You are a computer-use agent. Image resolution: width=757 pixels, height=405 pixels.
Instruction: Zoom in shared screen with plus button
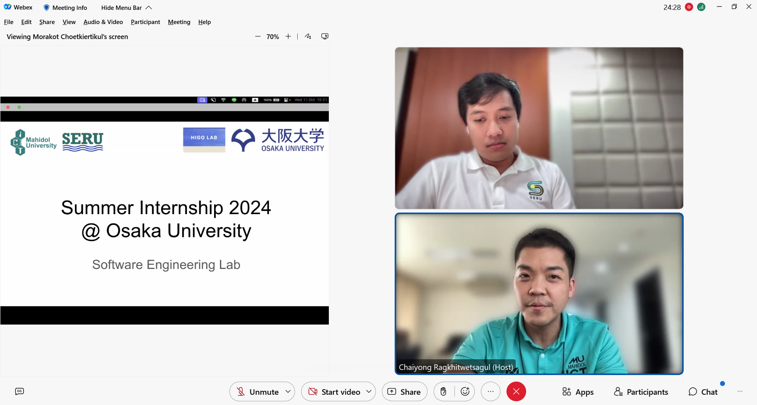coord(288,36)
